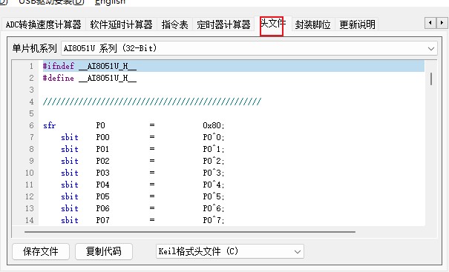Select the 定时器计算器 tab

pos(223,24)
